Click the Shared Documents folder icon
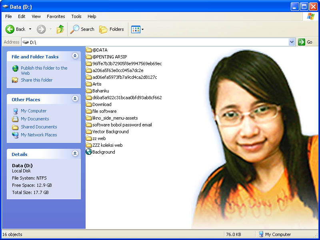 15,127
